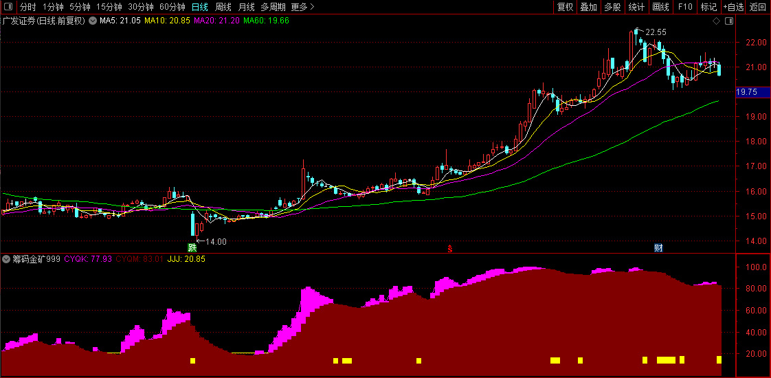Click the 22.55 high price candlestick label
The image size is (771, 378).
coord(656,32)
